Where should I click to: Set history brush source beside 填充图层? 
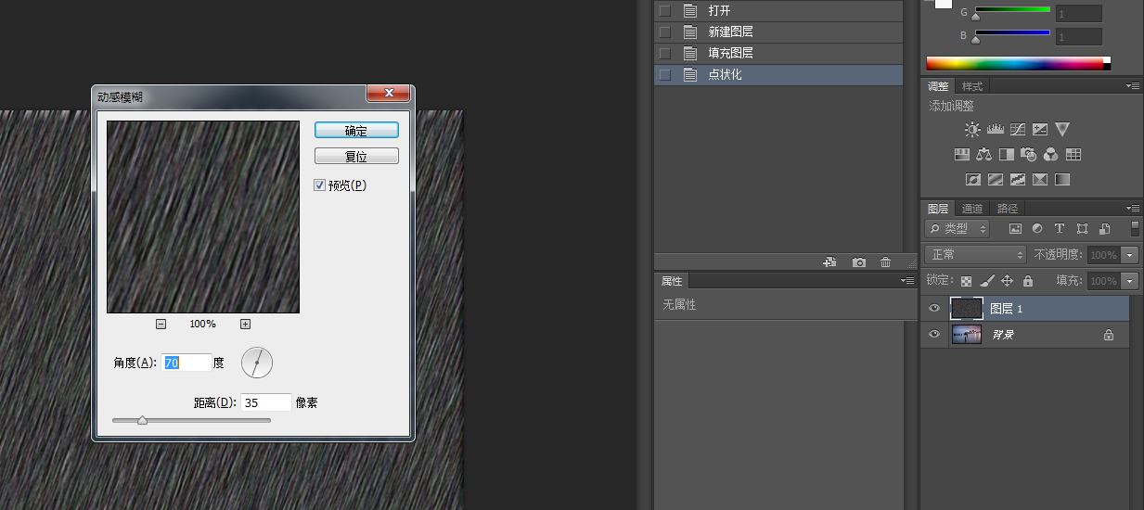664,53
